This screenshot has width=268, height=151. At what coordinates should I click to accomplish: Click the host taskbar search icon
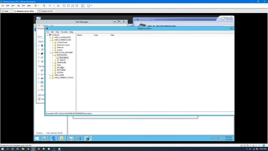click(x=8, y=149)
